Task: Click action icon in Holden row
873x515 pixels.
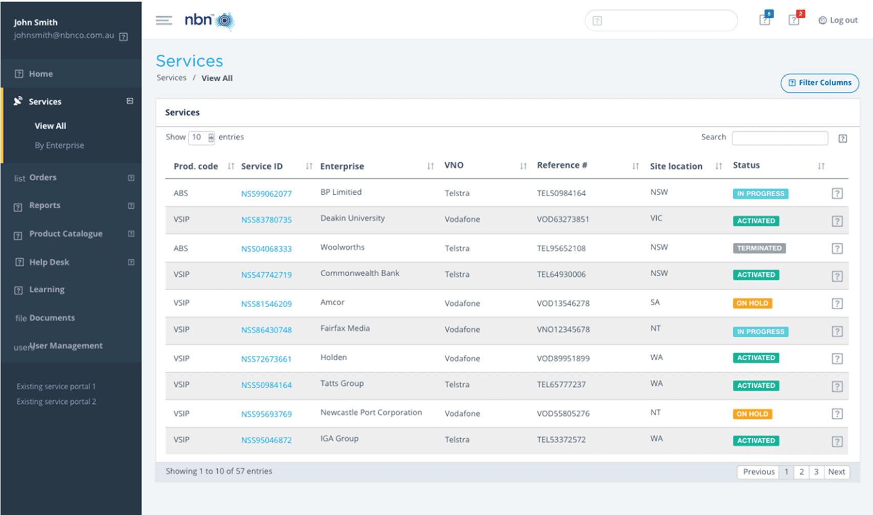Action: (837, 358)
